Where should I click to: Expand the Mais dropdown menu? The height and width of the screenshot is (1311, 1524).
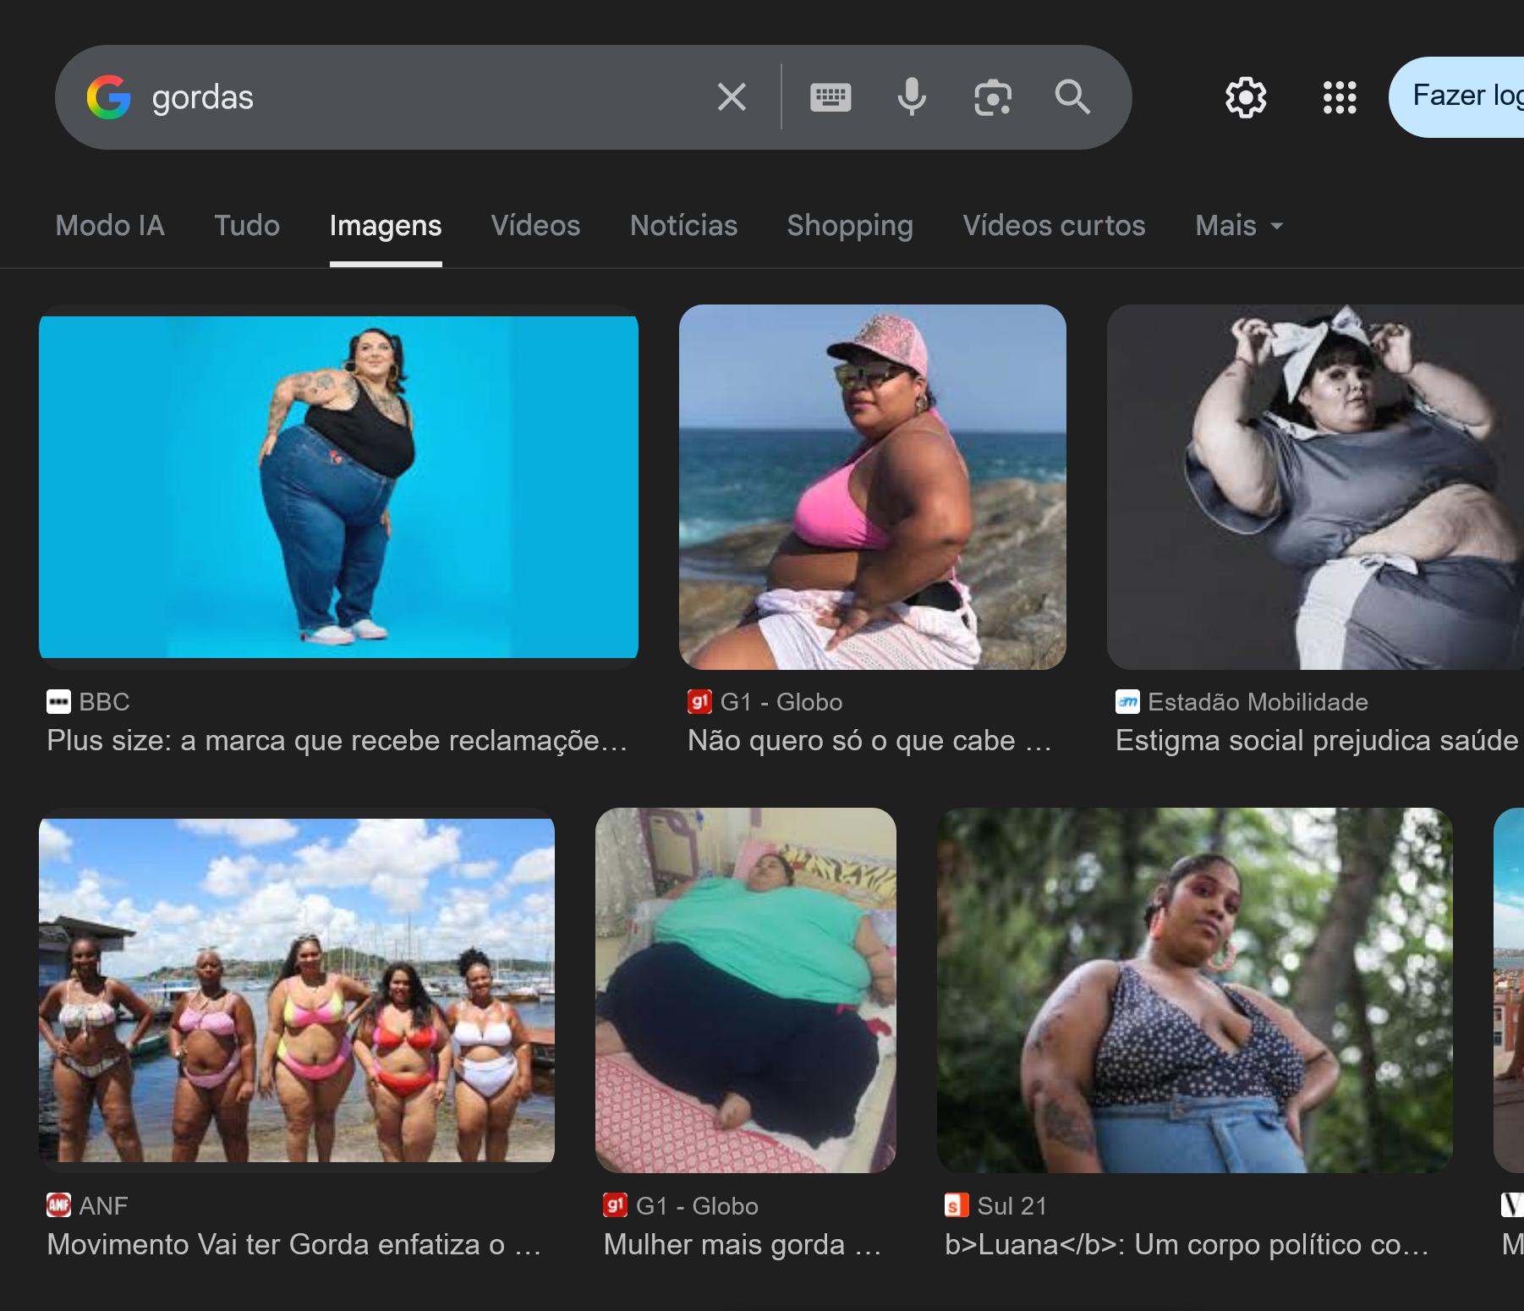coord(1239,226)
